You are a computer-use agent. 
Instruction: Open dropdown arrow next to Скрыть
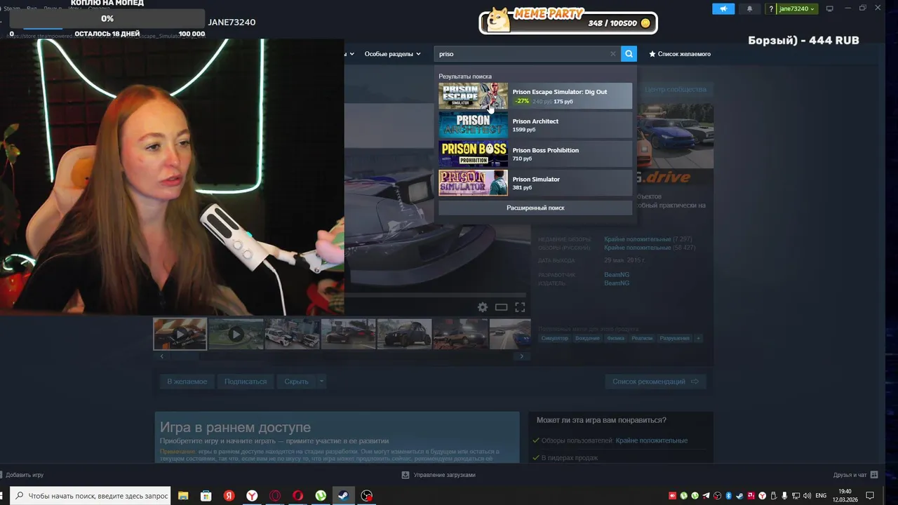pyautogui.click(x=321, y=381)
